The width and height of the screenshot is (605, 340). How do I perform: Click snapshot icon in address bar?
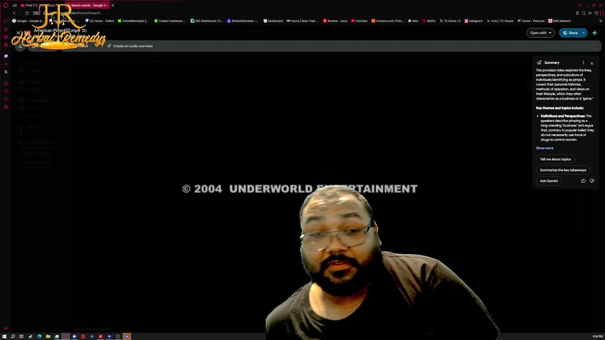584,13
